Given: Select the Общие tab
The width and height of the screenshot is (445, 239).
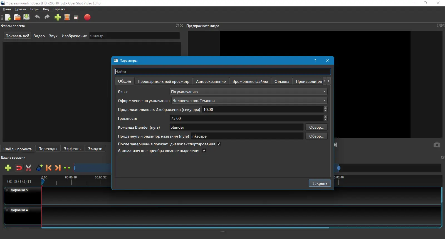Looking at the screenshot, I should 124,81.
